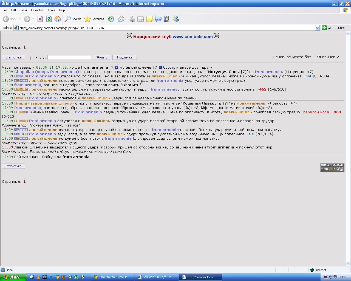This screenshot has width=351, height=281.
Task: Expand the address bar dropdown list
Action: pyautogui.click(x=317, y=28)
